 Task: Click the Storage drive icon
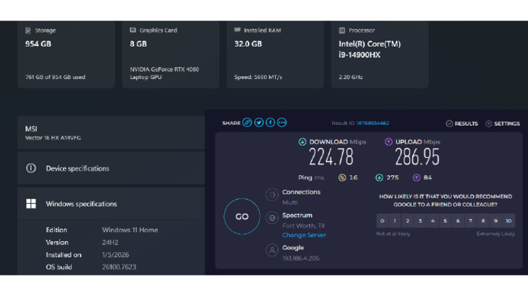click(x=28, y=30)
